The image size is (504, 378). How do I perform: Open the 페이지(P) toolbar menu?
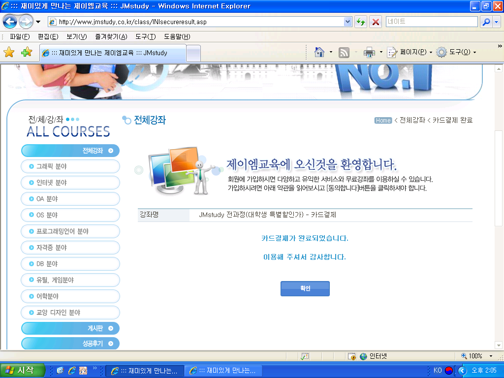point(410,52)
